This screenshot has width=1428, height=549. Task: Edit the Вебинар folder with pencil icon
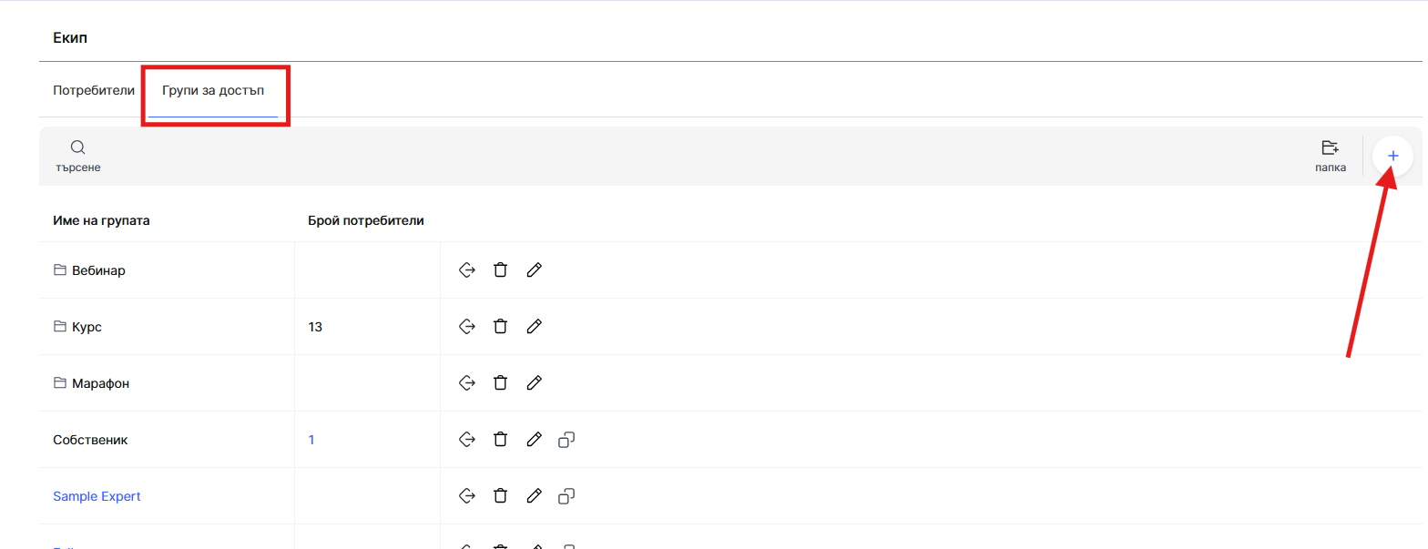coord(535,270)
